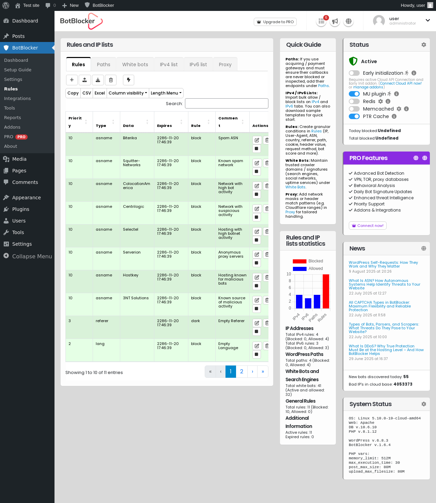Export the table to Excel

coord(100,93)
